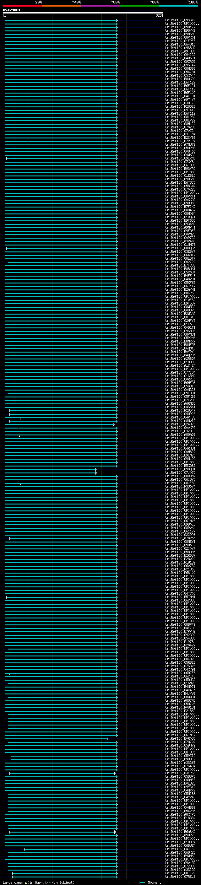Select the AV429081 query label
The height and width of the screenshot is (885, 201).
pyautogui.click(x=12, y=10)
